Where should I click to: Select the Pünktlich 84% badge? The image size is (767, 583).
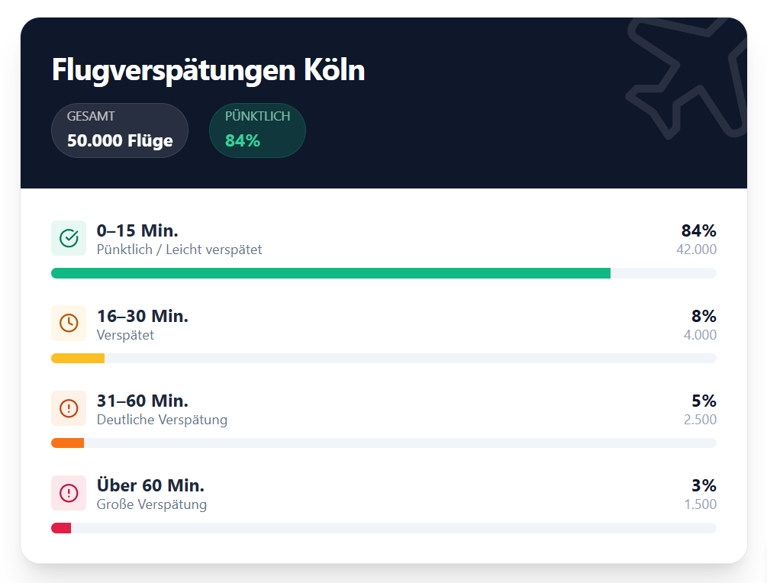tap(257, 130)
